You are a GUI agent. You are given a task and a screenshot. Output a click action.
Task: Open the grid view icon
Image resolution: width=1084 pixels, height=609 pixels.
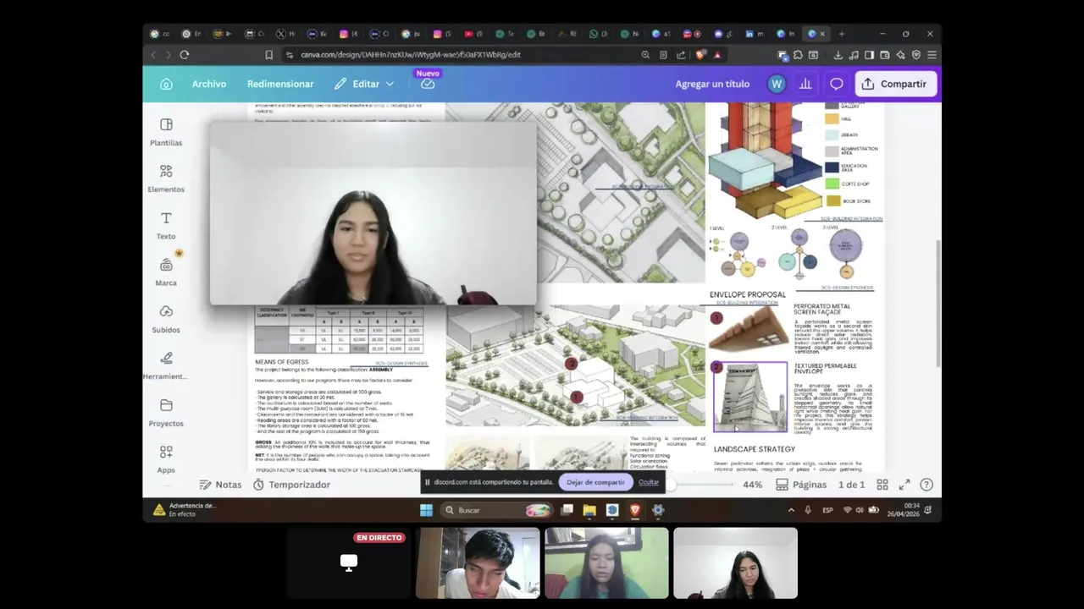coord(882,485)
